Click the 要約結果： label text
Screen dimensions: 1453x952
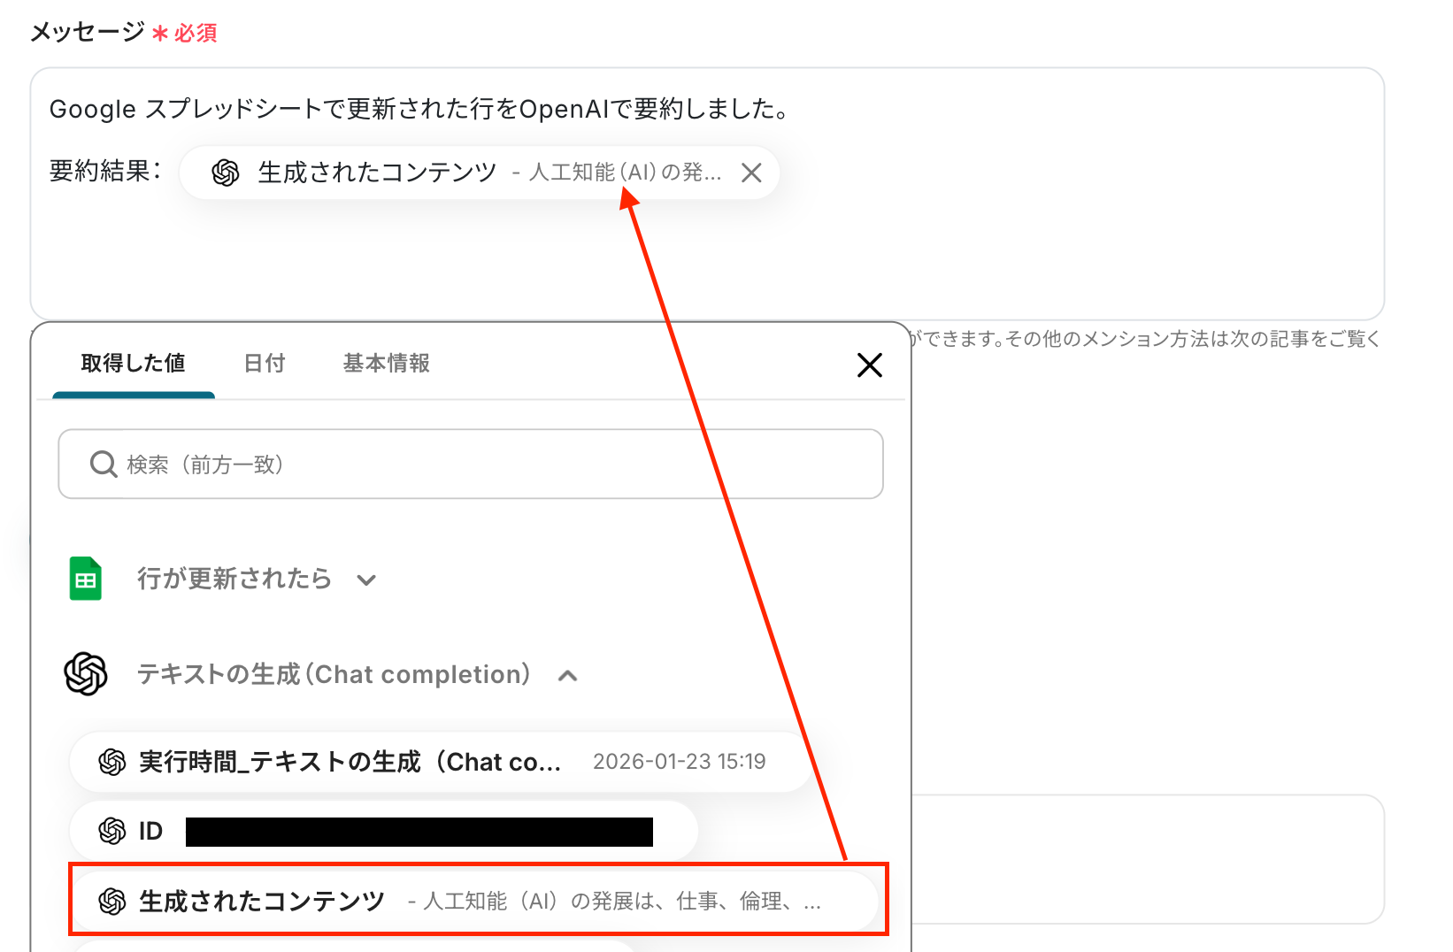tap(105, 171)
